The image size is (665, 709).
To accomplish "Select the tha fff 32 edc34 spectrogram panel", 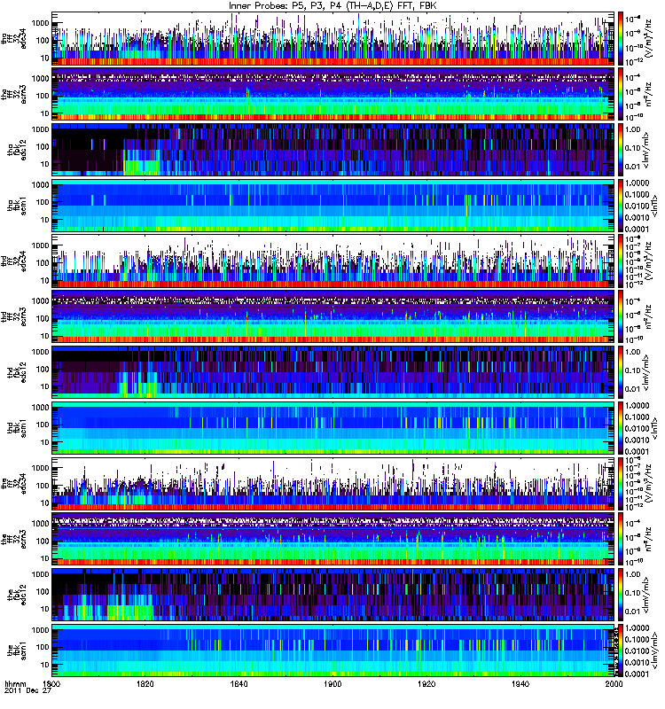I will [x=333, y=38].
